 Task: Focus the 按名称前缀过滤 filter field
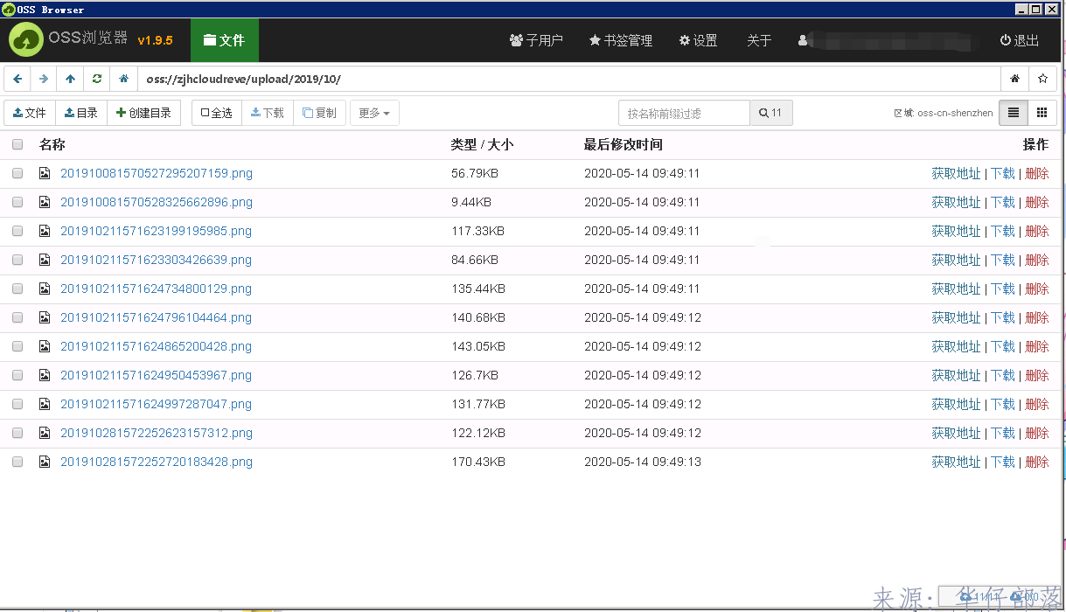684,113
